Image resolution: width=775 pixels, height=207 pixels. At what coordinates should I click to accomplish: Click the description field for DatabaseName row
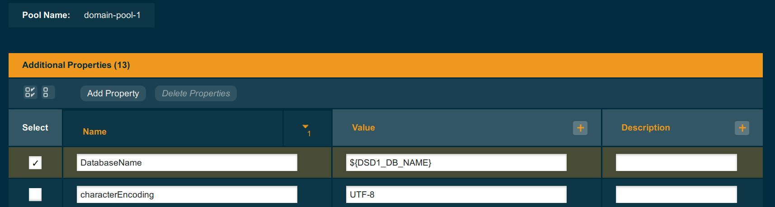click(676, 162)
